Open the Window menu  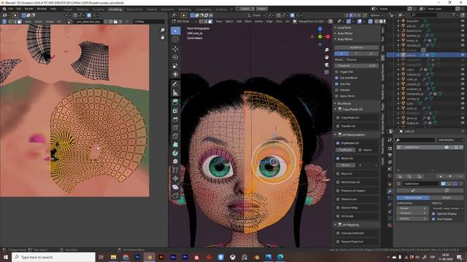(42, 9)
